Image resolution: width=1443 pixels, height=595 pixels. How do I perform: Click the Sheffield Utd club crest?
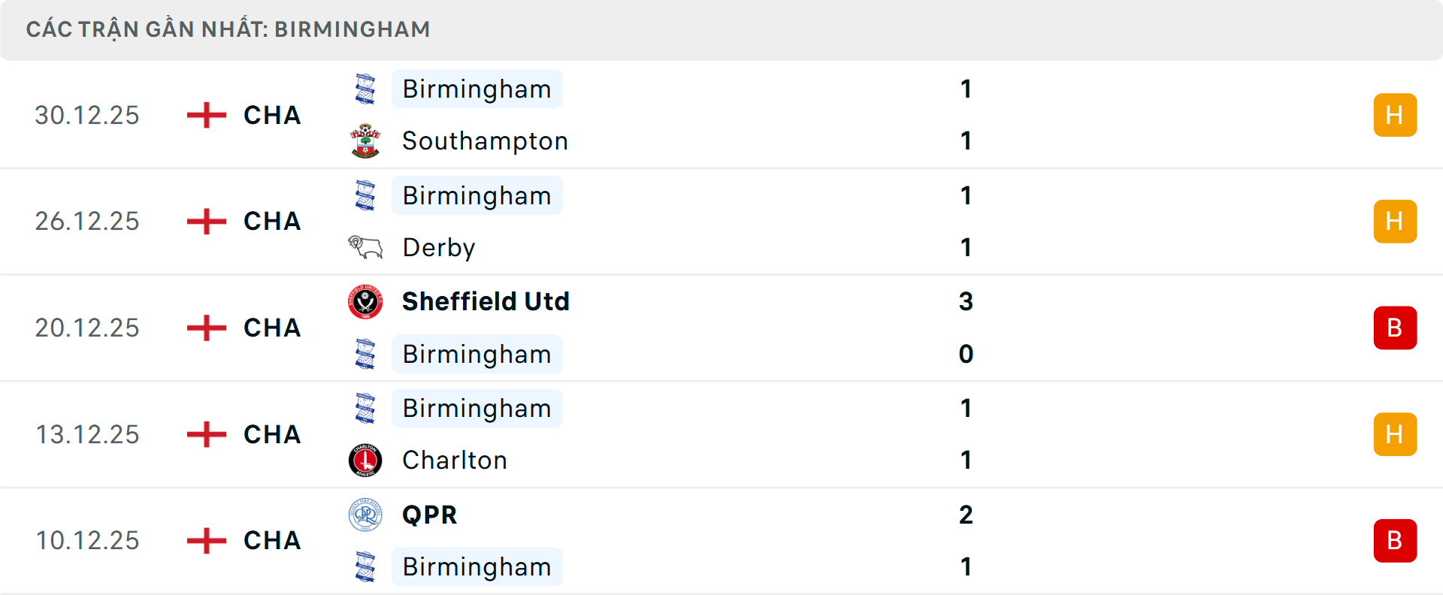tap(365, 301)
